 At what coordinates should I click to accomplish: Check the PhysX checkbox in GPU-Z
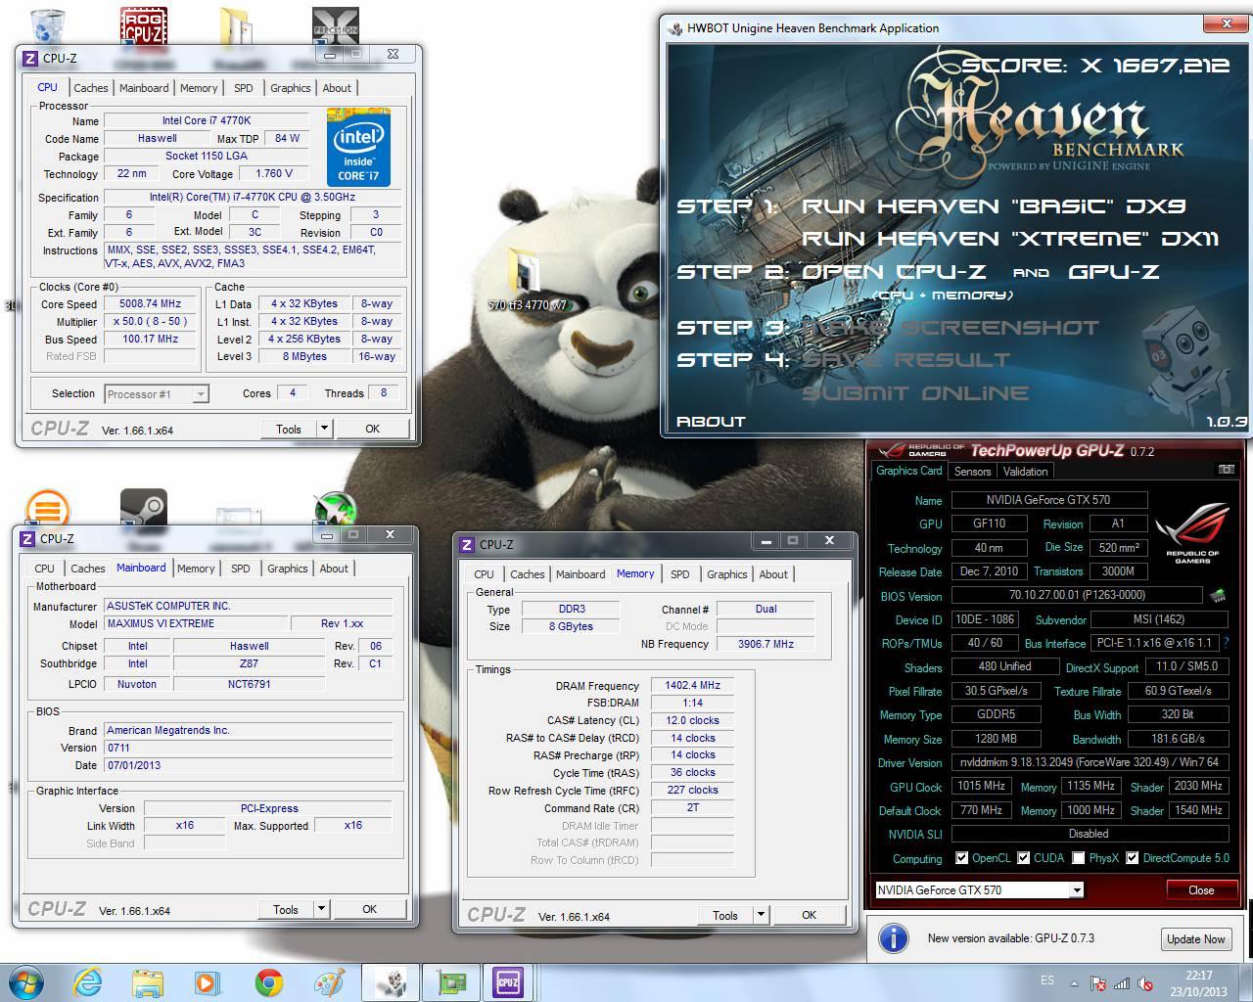(x=1078, y=858)
